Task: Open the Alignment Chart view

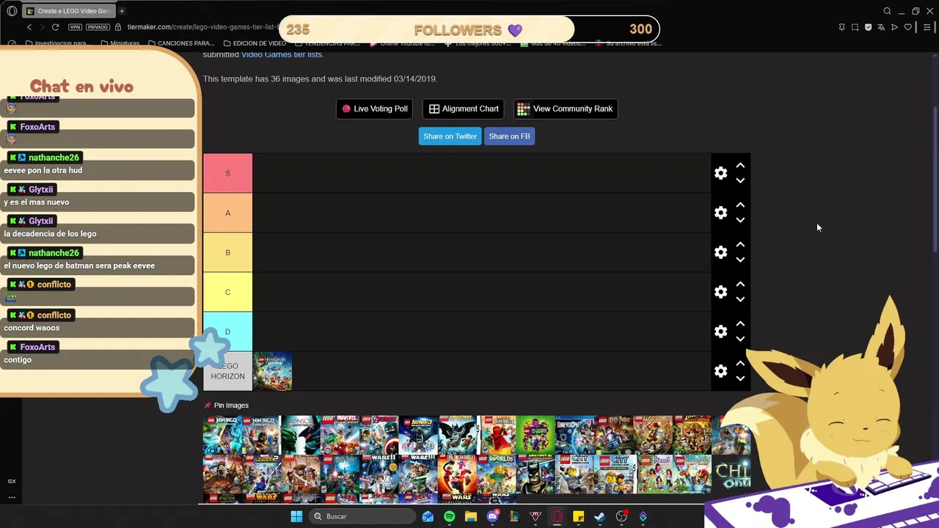Action: (x=464, y=109)
